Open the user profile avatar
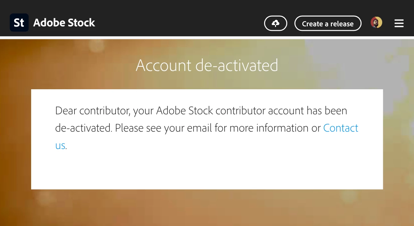414x226 pixels. tap(376, 22)
